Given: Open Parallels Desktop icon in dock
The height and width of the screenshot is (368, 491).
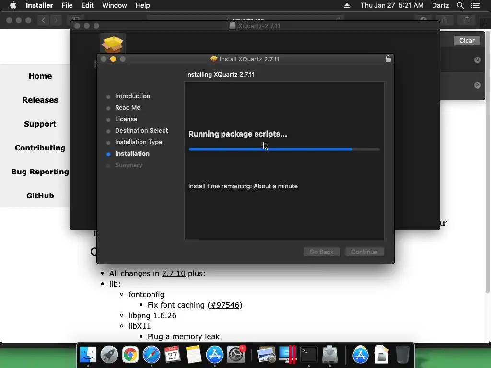Looking at the screenshot, I should click(288, 355).
